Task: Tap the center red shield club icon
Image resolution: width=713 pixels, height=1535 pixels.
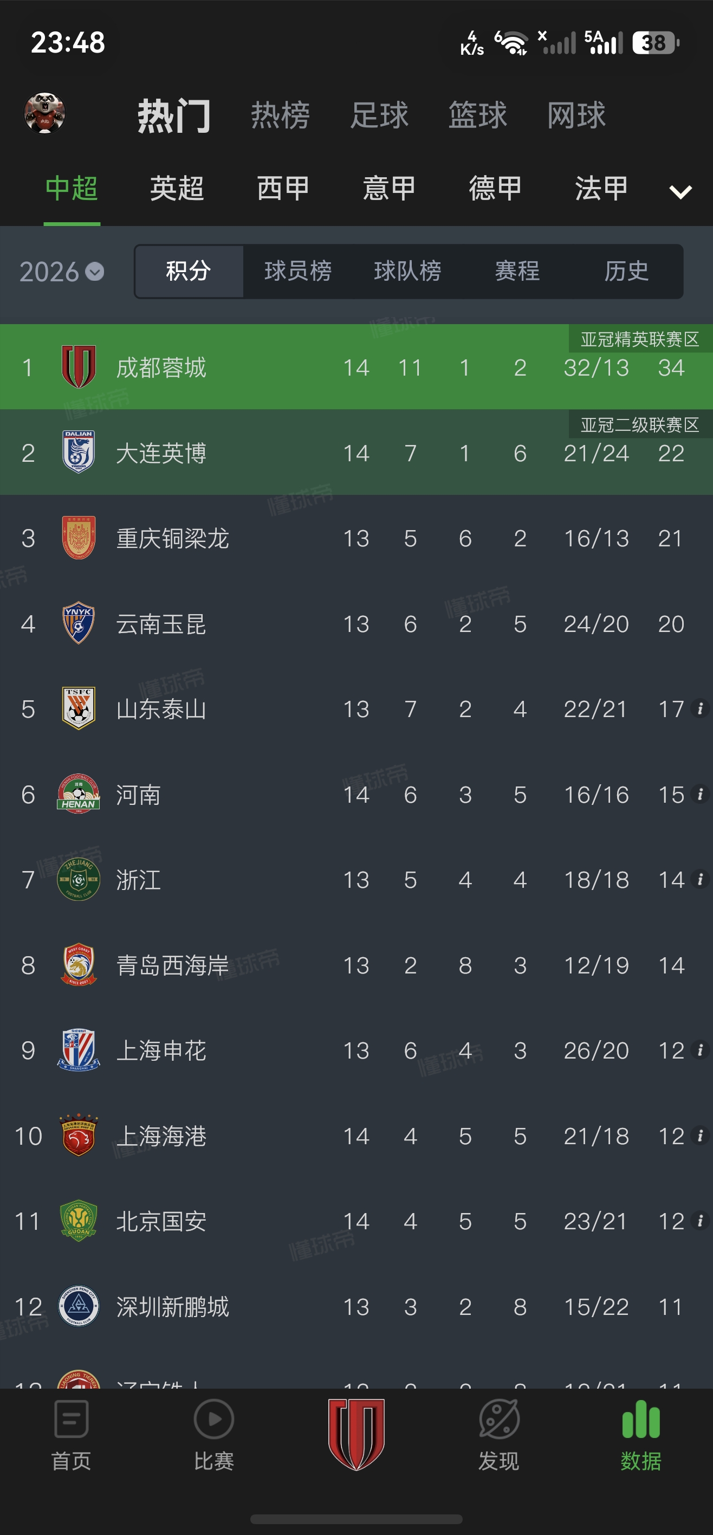Action: [x=356, y=1434]
